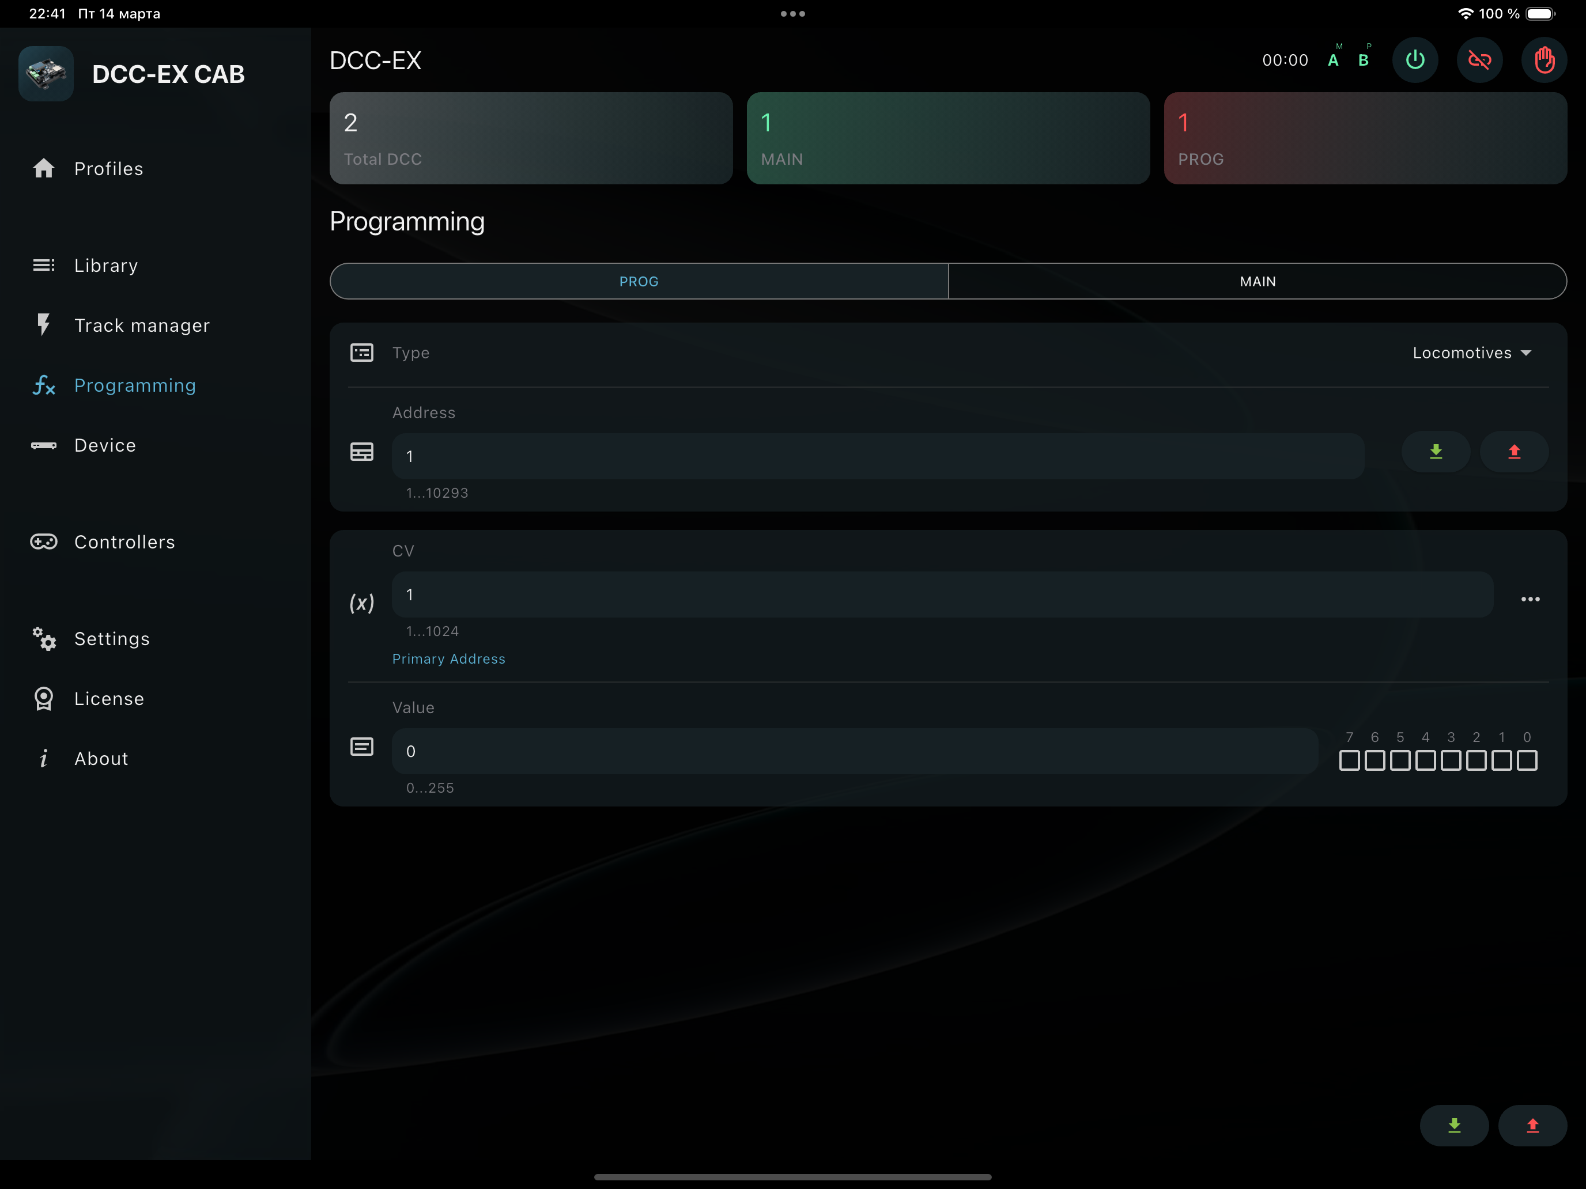Screen dimensions: 1586x1189
Task: Toggle bit 7 checkbox
Action: point(1349,760)
